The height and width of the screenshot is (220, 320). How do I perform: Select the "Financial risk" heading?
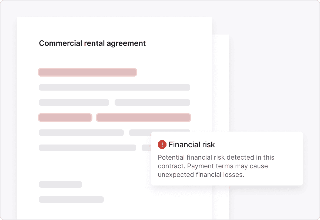coord(192,145)
